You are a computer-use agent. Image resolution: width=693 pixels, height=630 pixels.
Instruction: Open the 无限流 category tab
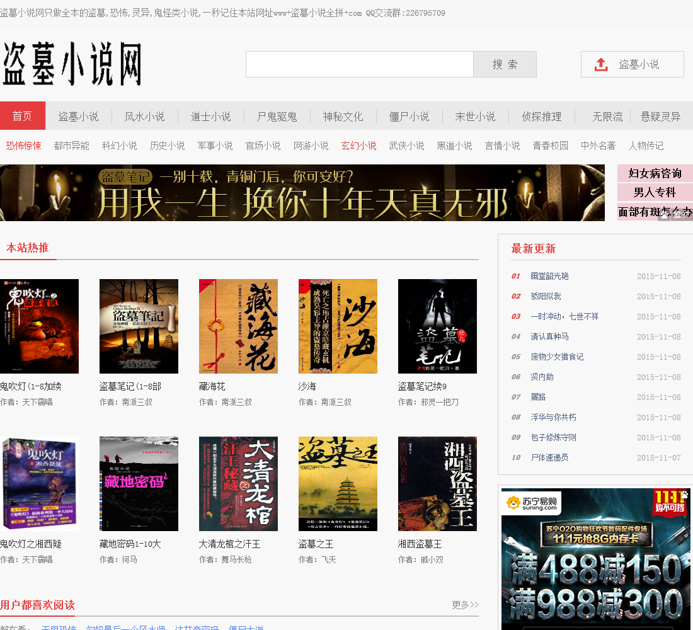607,117
